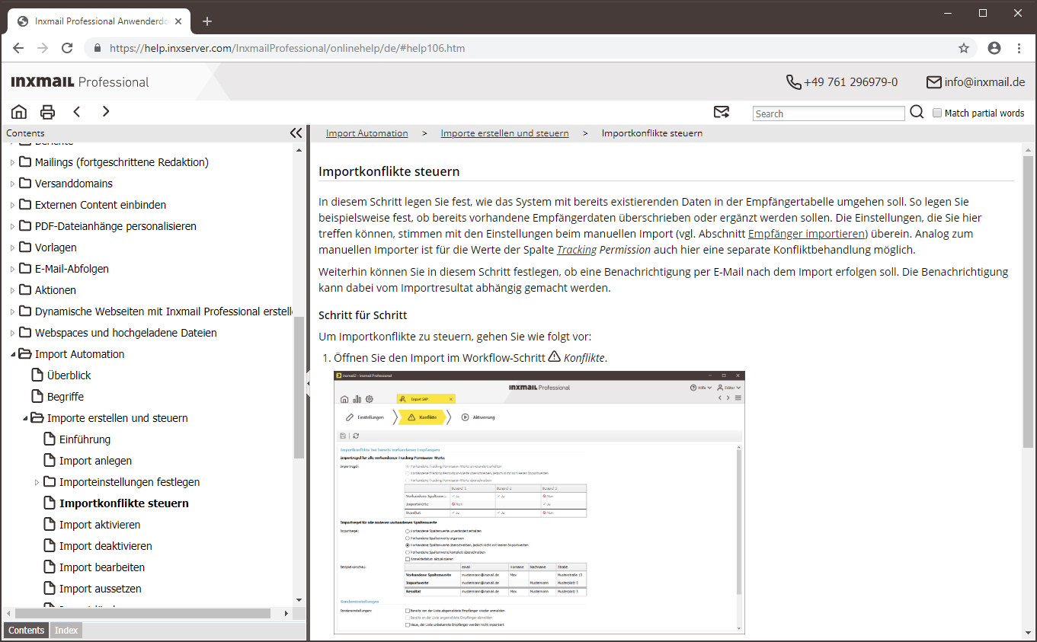Image resolution: width=1037 pixels, height=642 pixels.
Task: Click the phone icon next to number
Action: [793, 82]
